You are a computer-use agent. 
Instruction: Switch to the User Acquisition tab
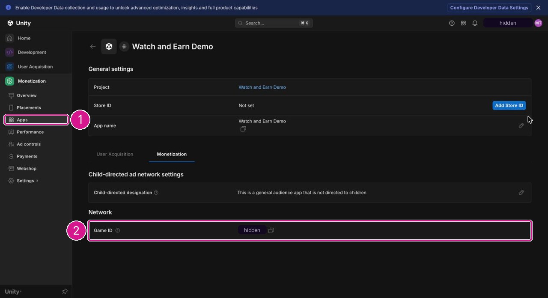pyautogui.click(x=115, y=154)
